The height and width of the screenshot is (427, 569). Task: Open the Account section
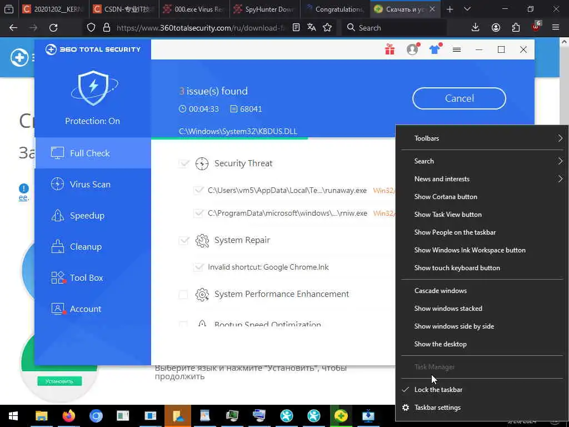pos(93,309)
